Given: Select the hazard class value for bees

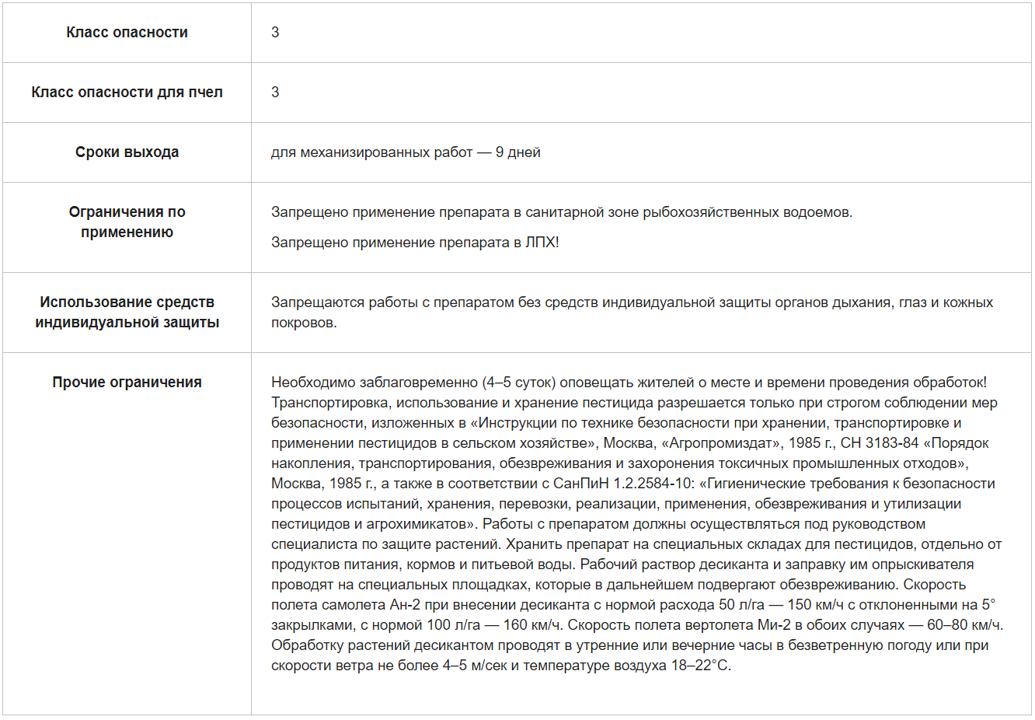Looking at the screenshot, I should pyautogui.click(x=275, y=93).
